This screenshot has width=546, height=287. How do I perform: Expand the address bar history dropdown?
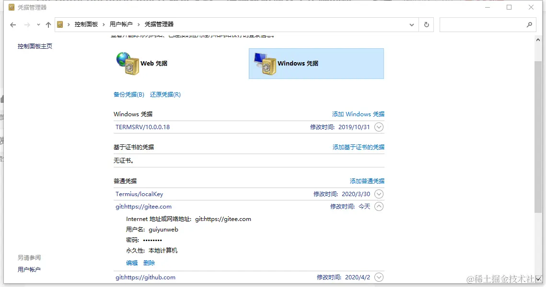[412, 25]
